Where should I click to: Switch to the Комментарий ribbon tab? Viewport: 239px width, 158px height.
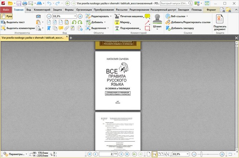42,9
